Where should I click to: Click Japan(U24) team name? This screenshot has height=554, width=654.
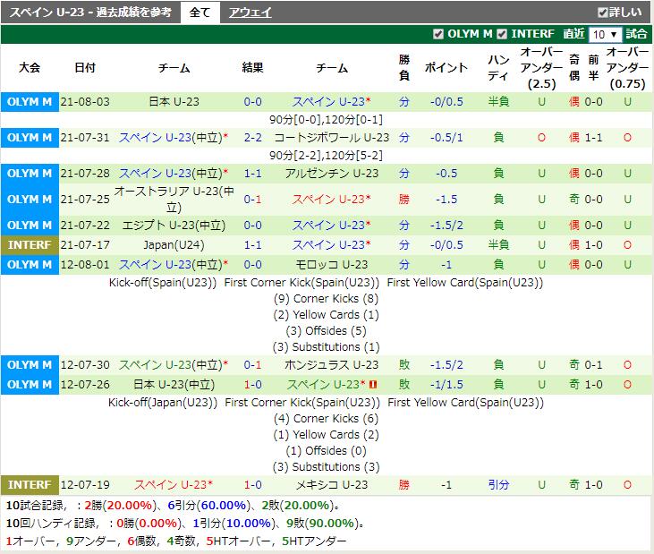click(174, 245)
